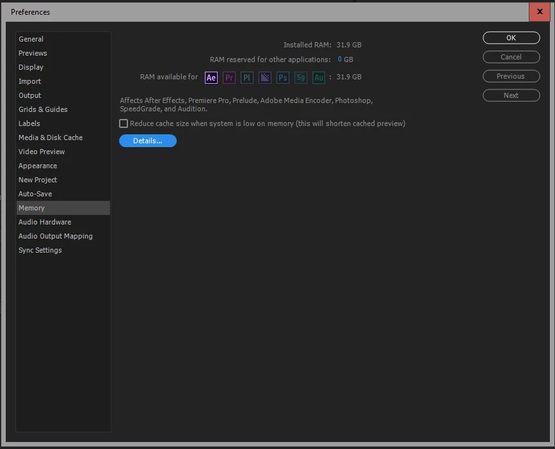Confirm preferences with OK
The image size is (555, 449).
(511, 38)
